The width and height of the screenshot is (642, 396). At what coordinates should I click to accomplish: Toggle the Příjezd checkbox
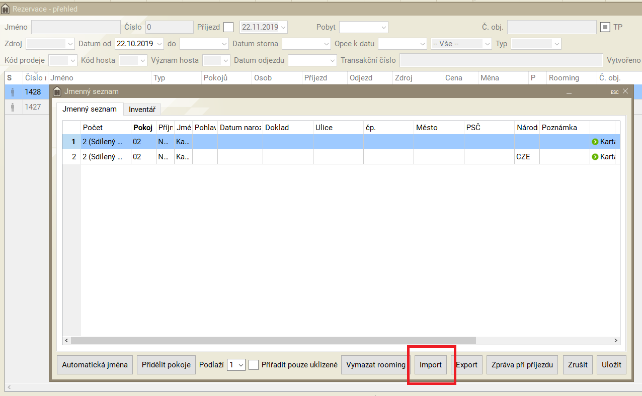pyautogui.click(x=228, y=27)
